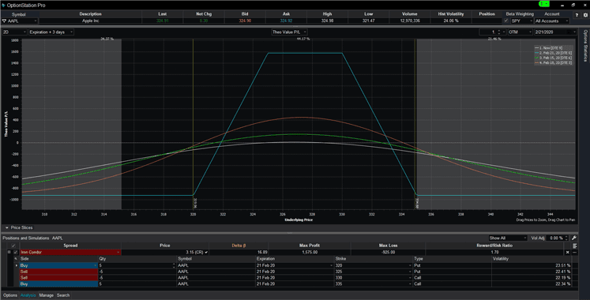Collapse the Iron Condor legs expander
590x300 pixels.
point(9,253)
